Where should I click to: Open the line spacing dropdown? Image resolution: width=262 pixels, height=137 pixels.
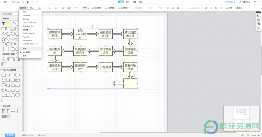coord(70,8)
